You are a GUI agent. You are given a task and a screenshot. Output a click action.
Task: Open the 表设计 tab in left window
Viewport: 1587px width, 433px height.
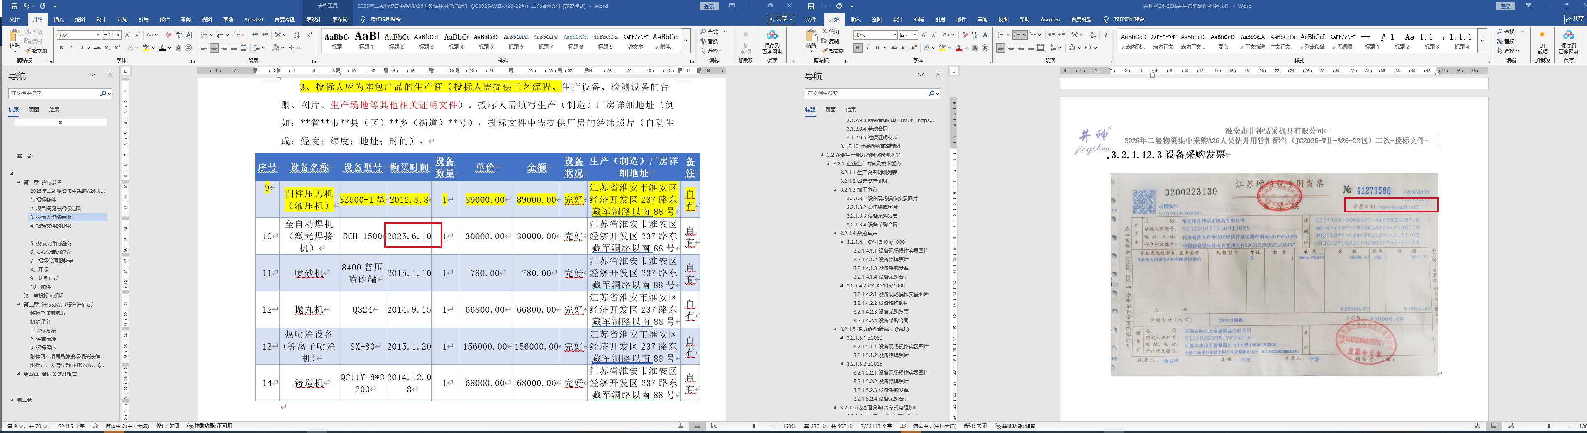[x=314, y=20]
